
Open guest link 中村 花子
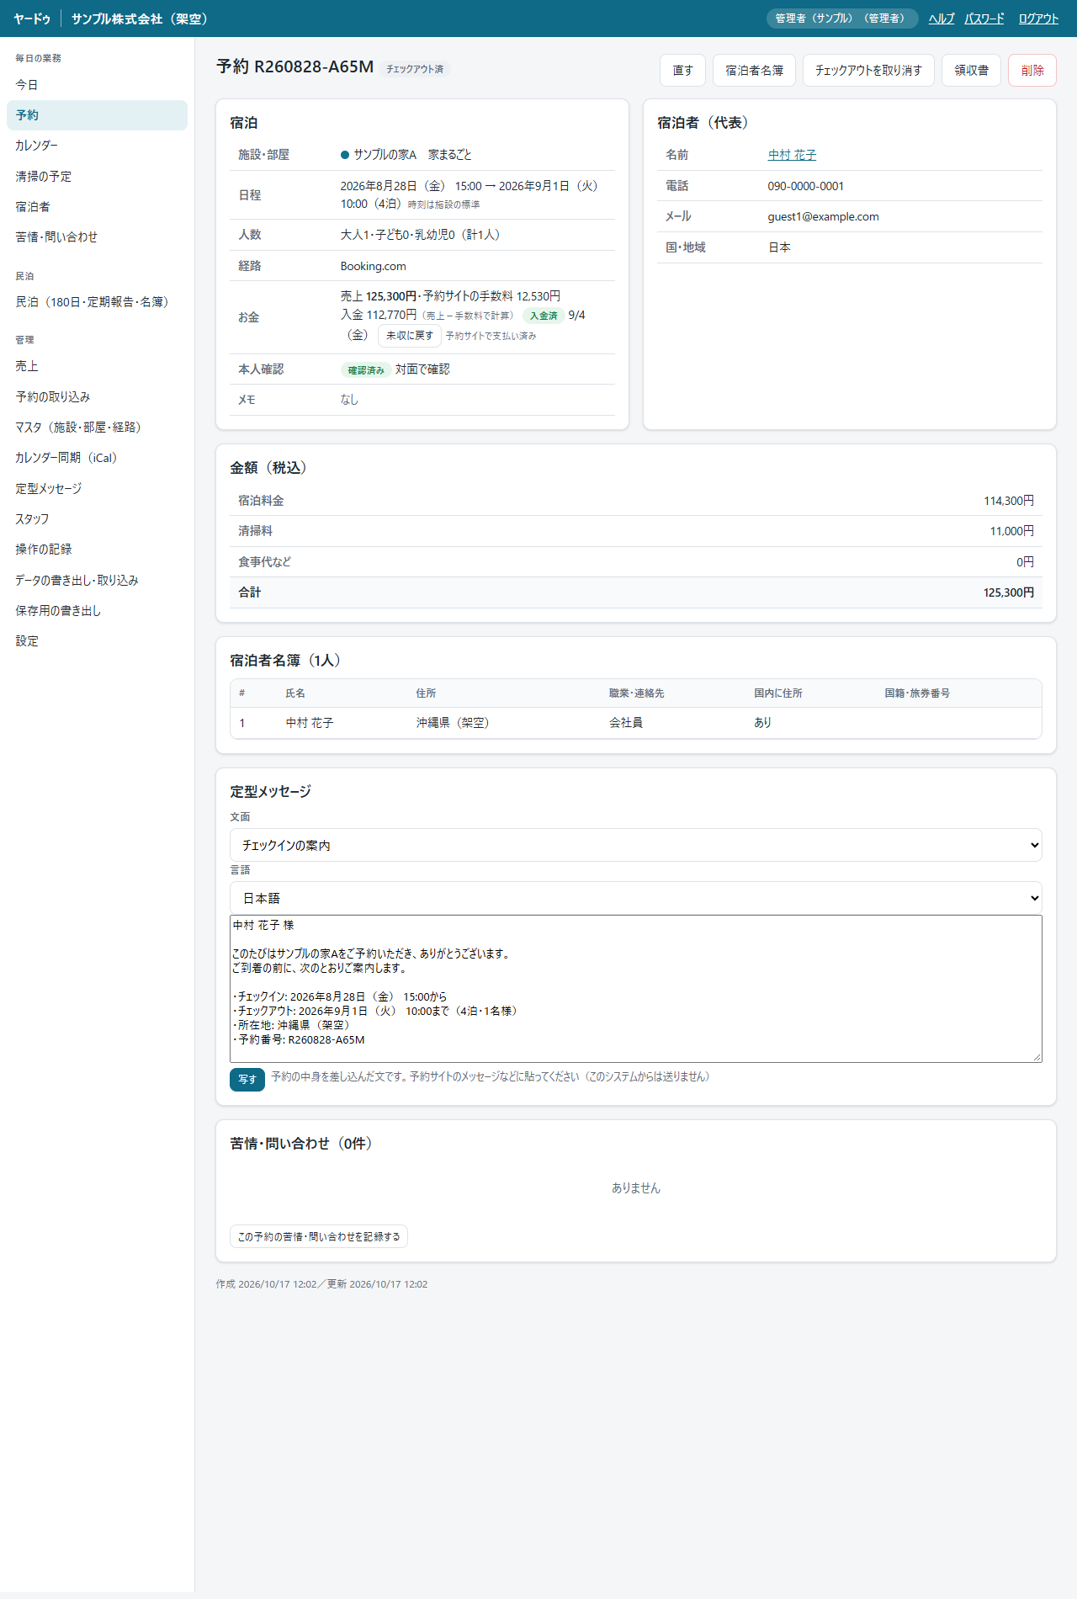click(x=792, y=155)
